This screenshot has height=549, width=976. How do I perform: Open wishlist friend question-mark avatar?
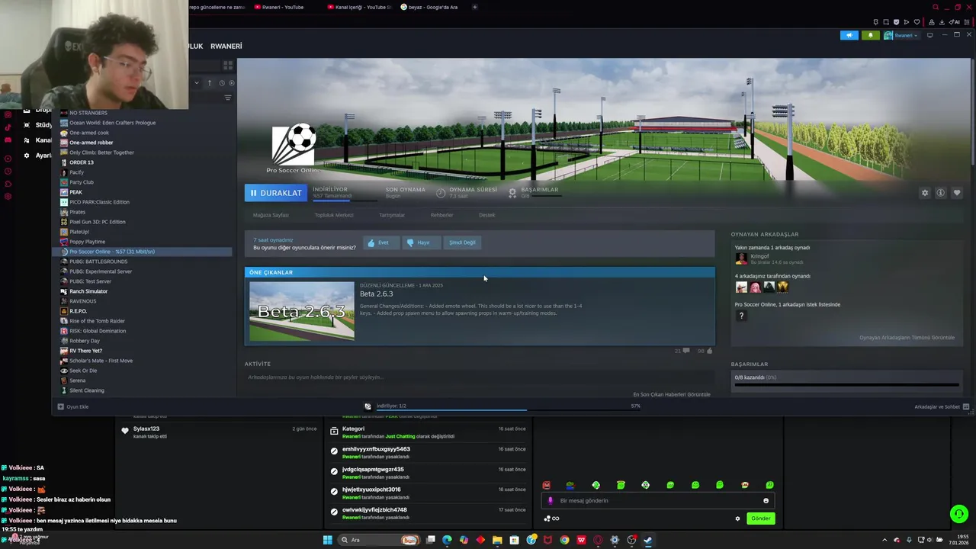point(741,316)
